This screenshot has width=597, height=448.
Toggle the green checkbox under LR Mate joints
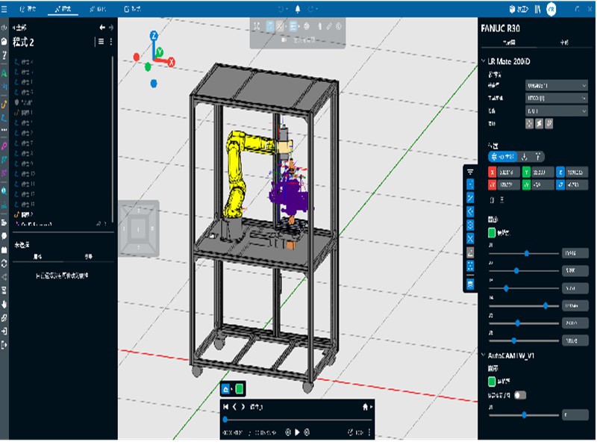(x=493, y=233)
